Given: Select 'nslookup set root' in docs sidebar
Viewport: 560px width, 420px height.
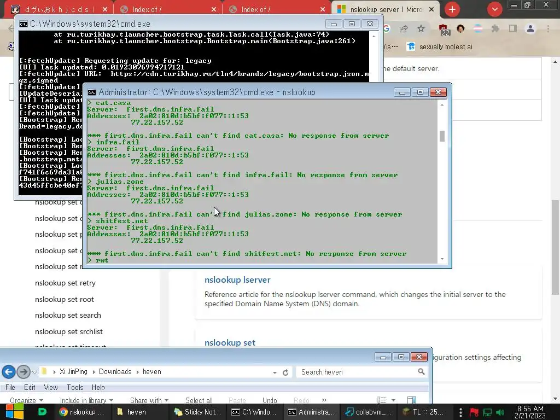Looking at the screenshot, I should pos(65,299).
